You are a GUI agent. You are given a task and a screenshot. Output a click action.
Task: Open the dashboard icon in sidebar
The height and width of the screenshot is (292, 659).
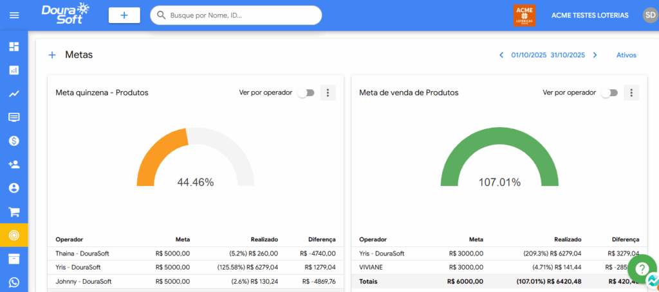[x=14, y=47]
